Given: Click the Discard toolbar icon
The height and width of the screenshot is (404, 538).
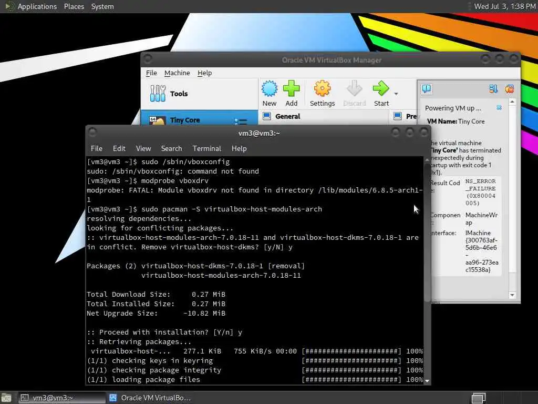Looking at the screenshot, I should [x=355, y=88].
